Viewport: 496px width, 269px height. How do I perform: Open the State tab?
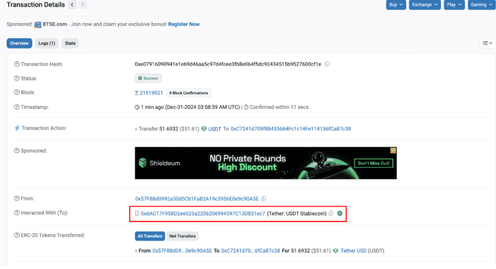tap(71, 43)
